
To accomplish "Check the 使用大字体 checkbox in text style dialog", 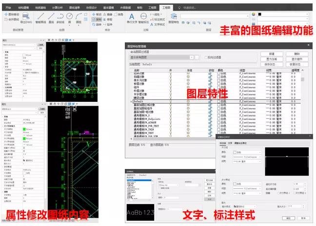I will [x=159, y=188].
